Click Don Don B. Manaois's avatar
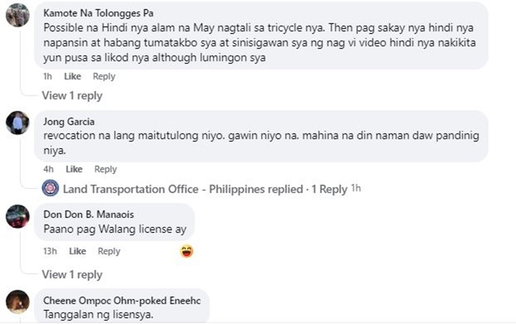516x324 pixels. click(x=17, y=217)
